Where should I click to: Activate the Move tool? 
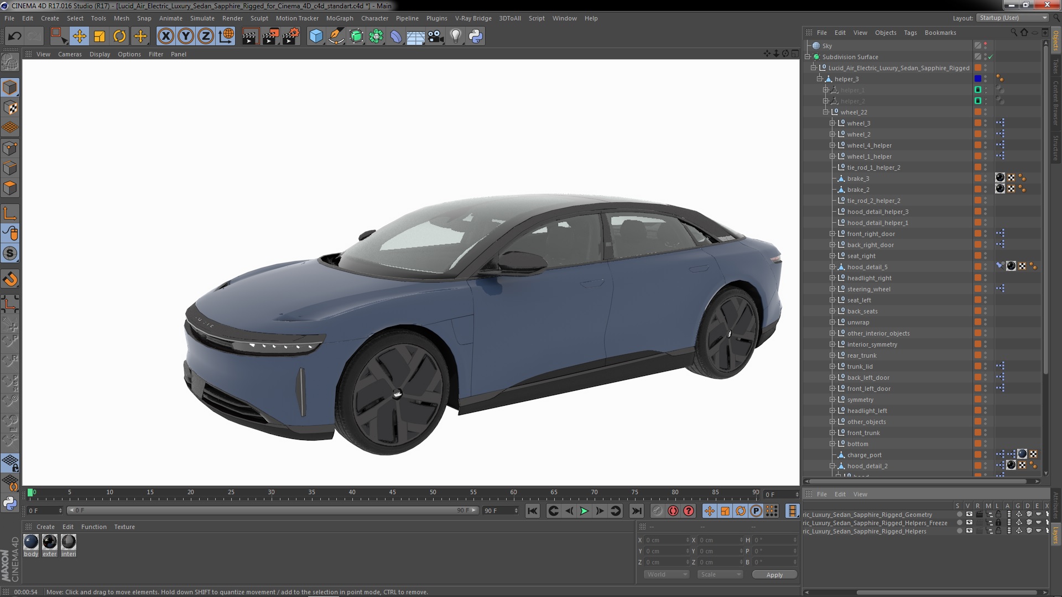pos(79,36)
